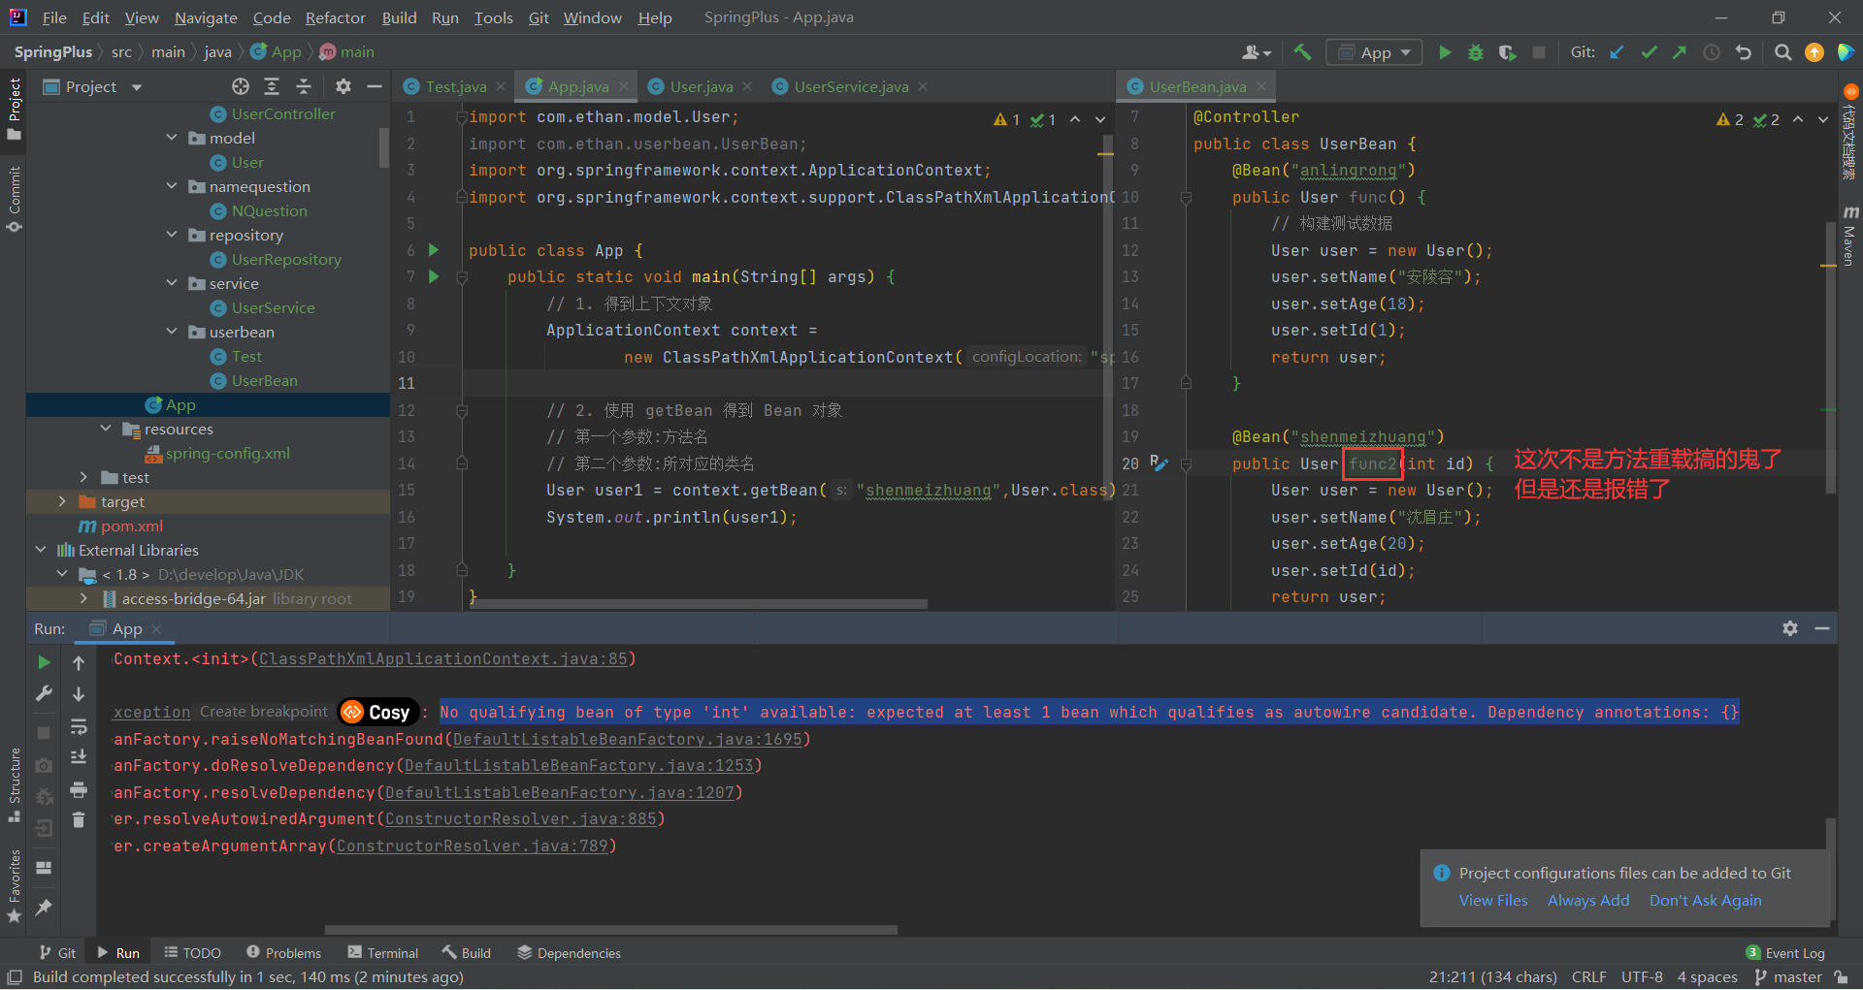Click View Files link in notification
Image resolution: width=1863 pixels, height=990 pixels.
point(1493,900)
